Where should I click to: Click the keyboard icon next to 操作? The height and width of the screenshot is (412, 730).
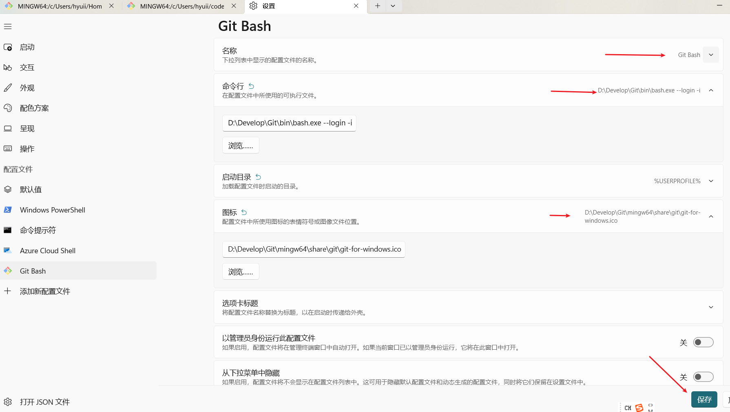click(8, 149)
